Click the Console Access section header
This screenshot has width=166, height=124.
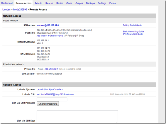click(79, 85)
